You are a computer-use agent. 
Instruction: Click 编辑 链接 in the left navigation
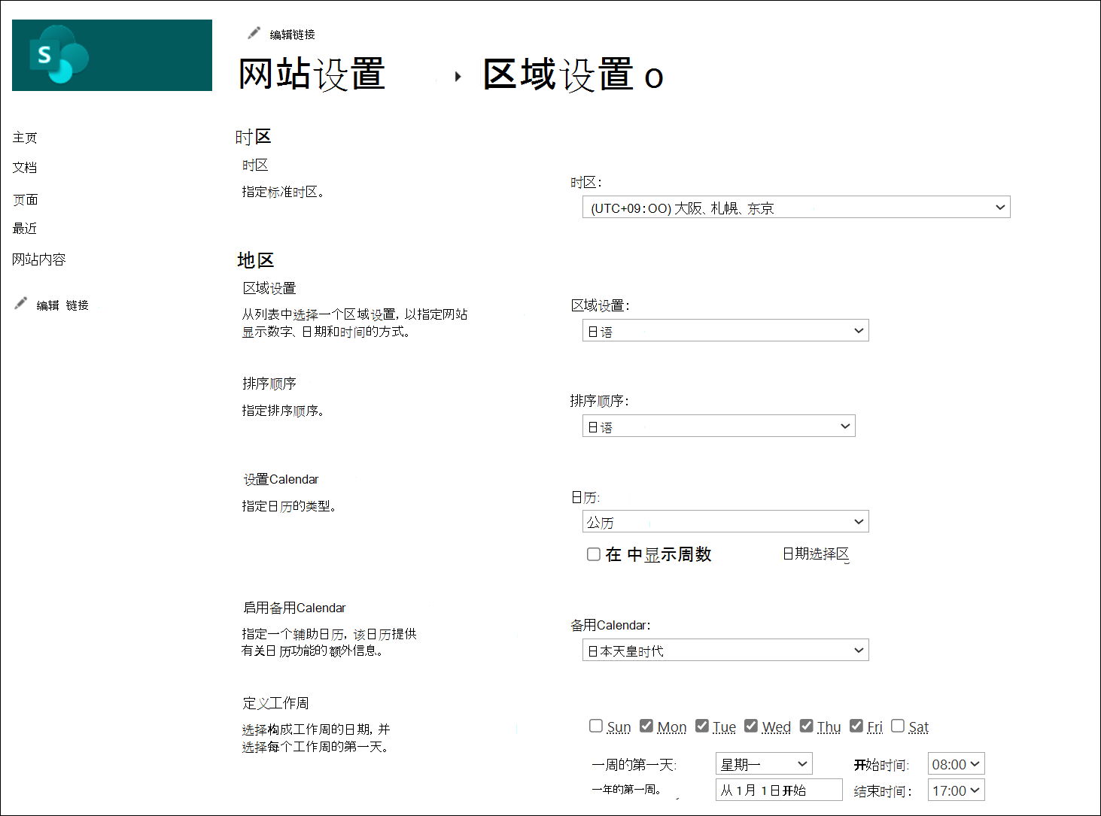(x=62, y=305)
